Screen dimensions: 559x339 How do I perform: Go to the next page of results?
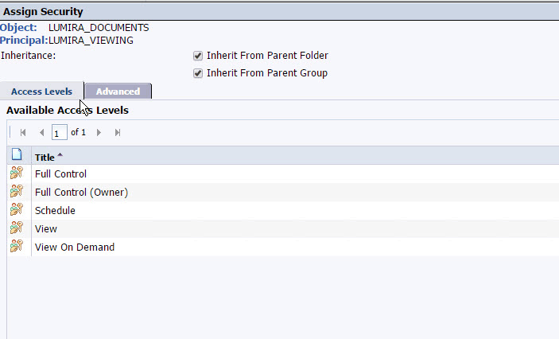pos(99,132)
